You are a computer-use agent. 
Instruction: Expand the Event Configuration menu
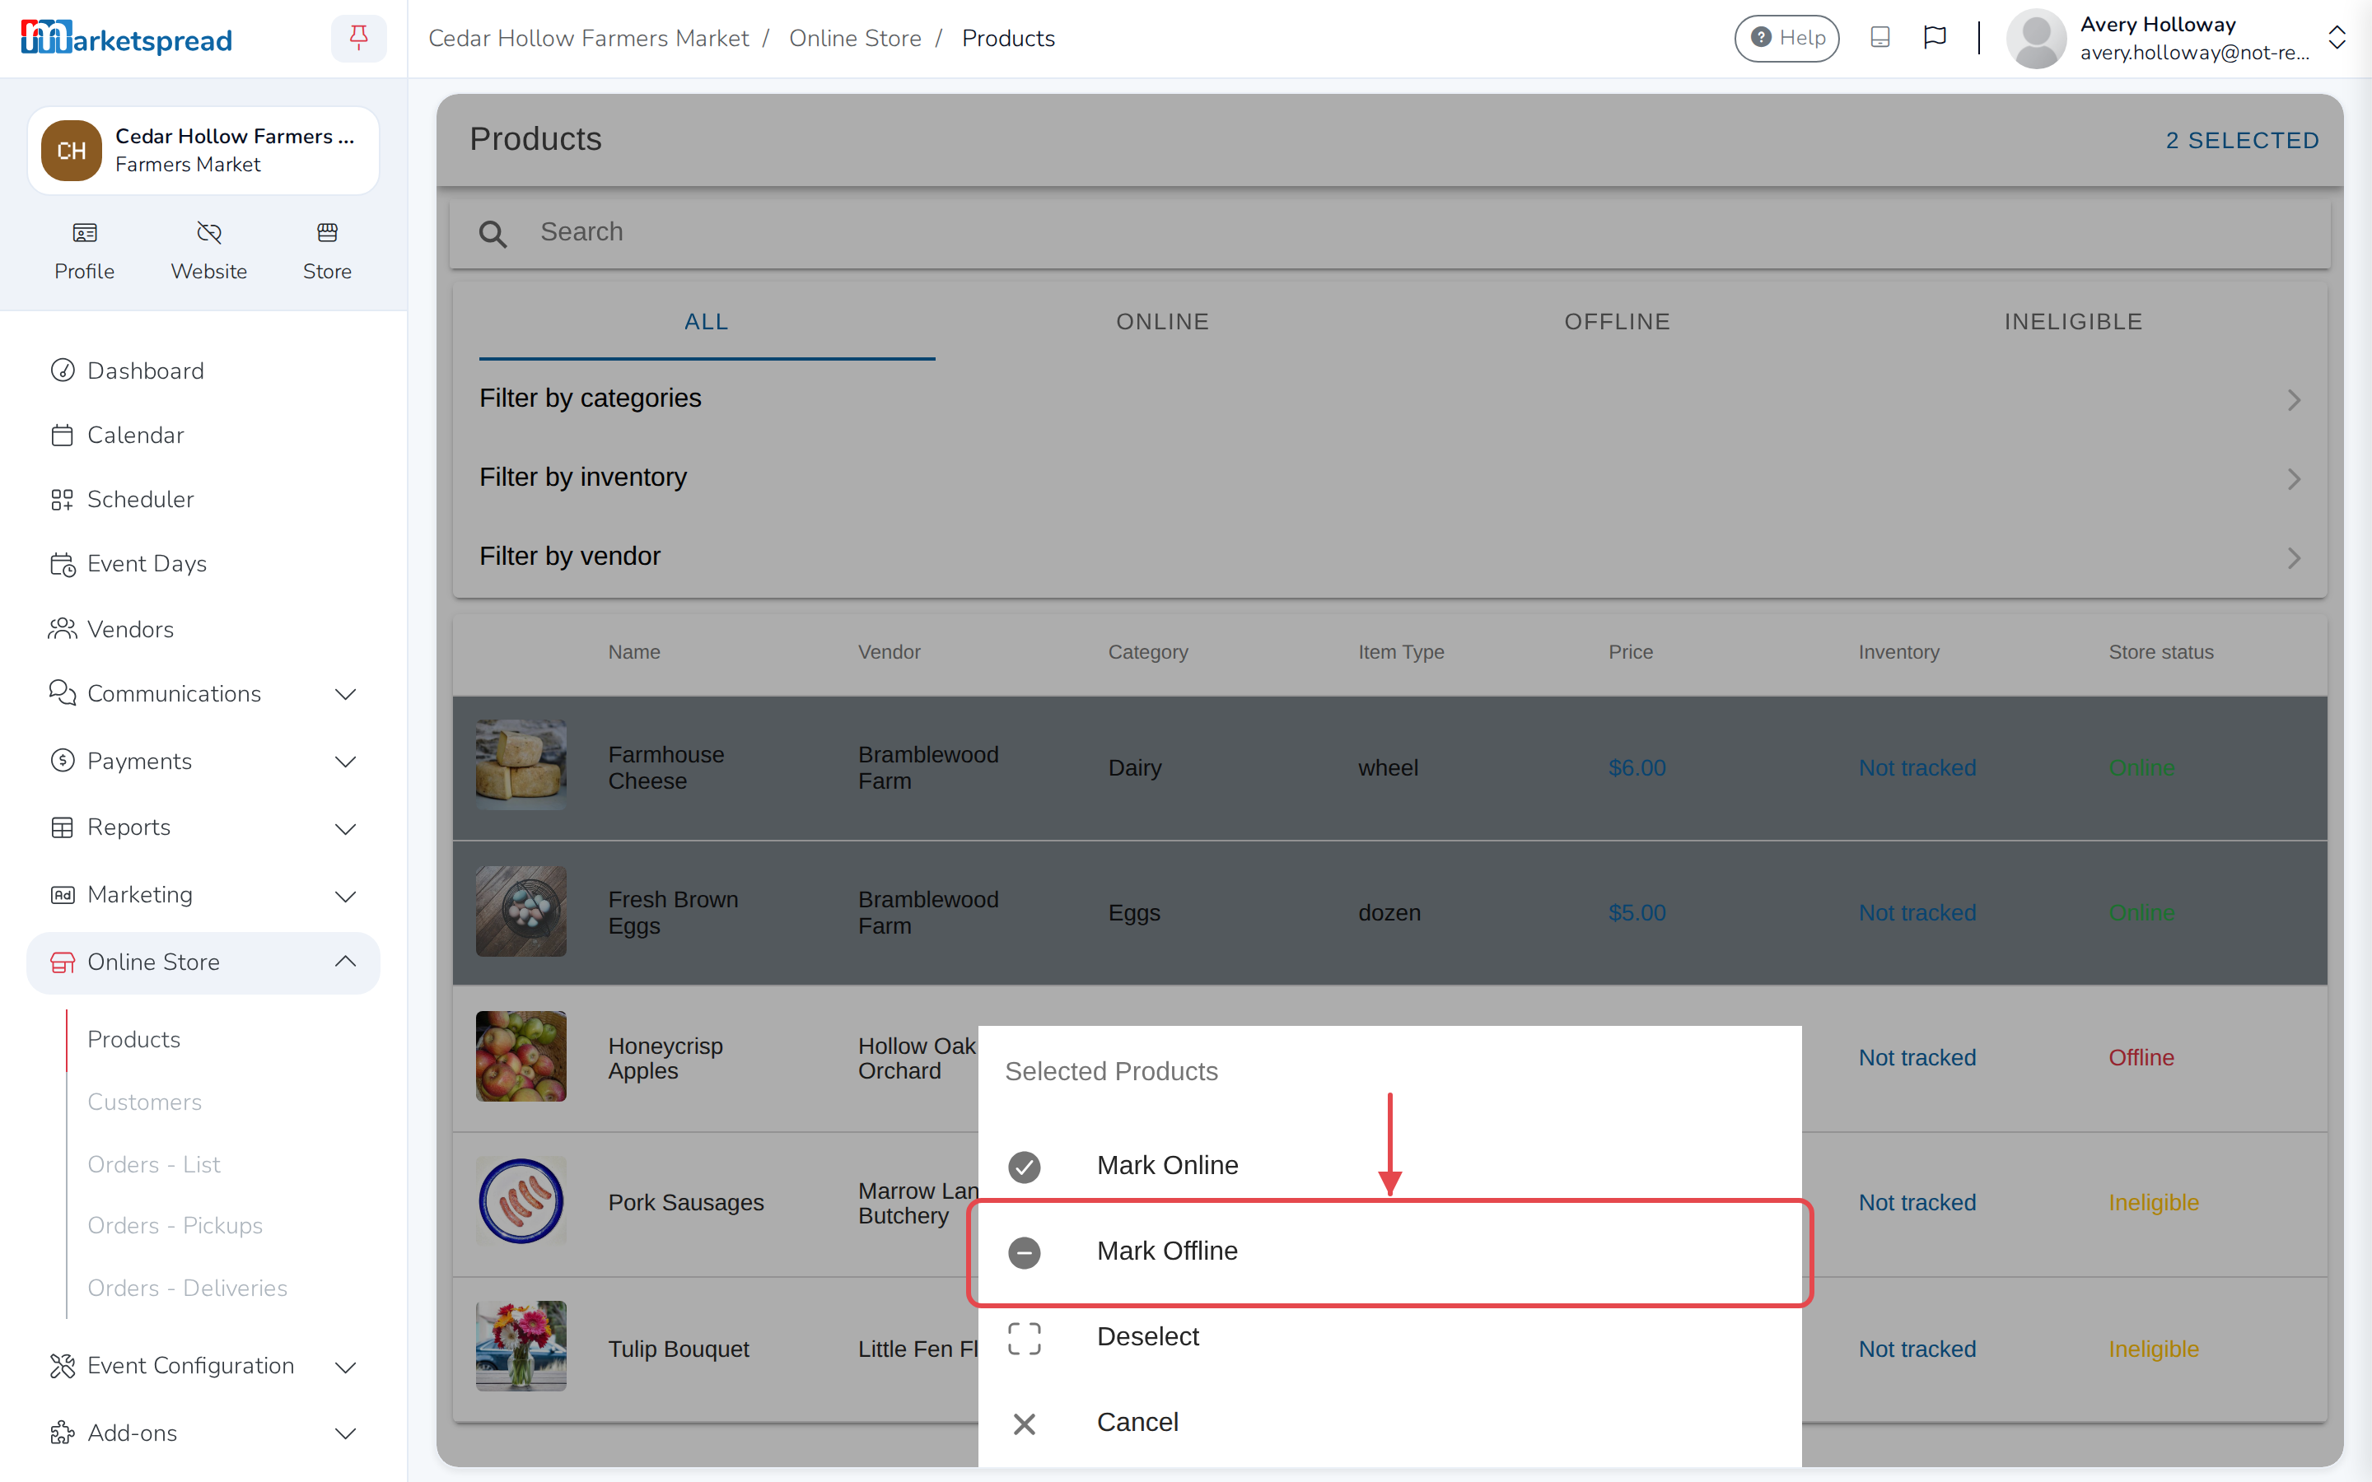(x=203, y=1365)
